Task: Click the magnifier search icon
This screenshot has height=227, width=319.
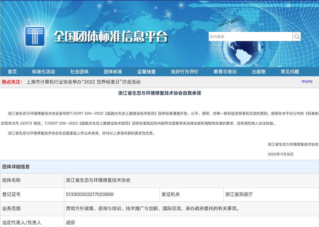Action: click(x=297, y=36)
